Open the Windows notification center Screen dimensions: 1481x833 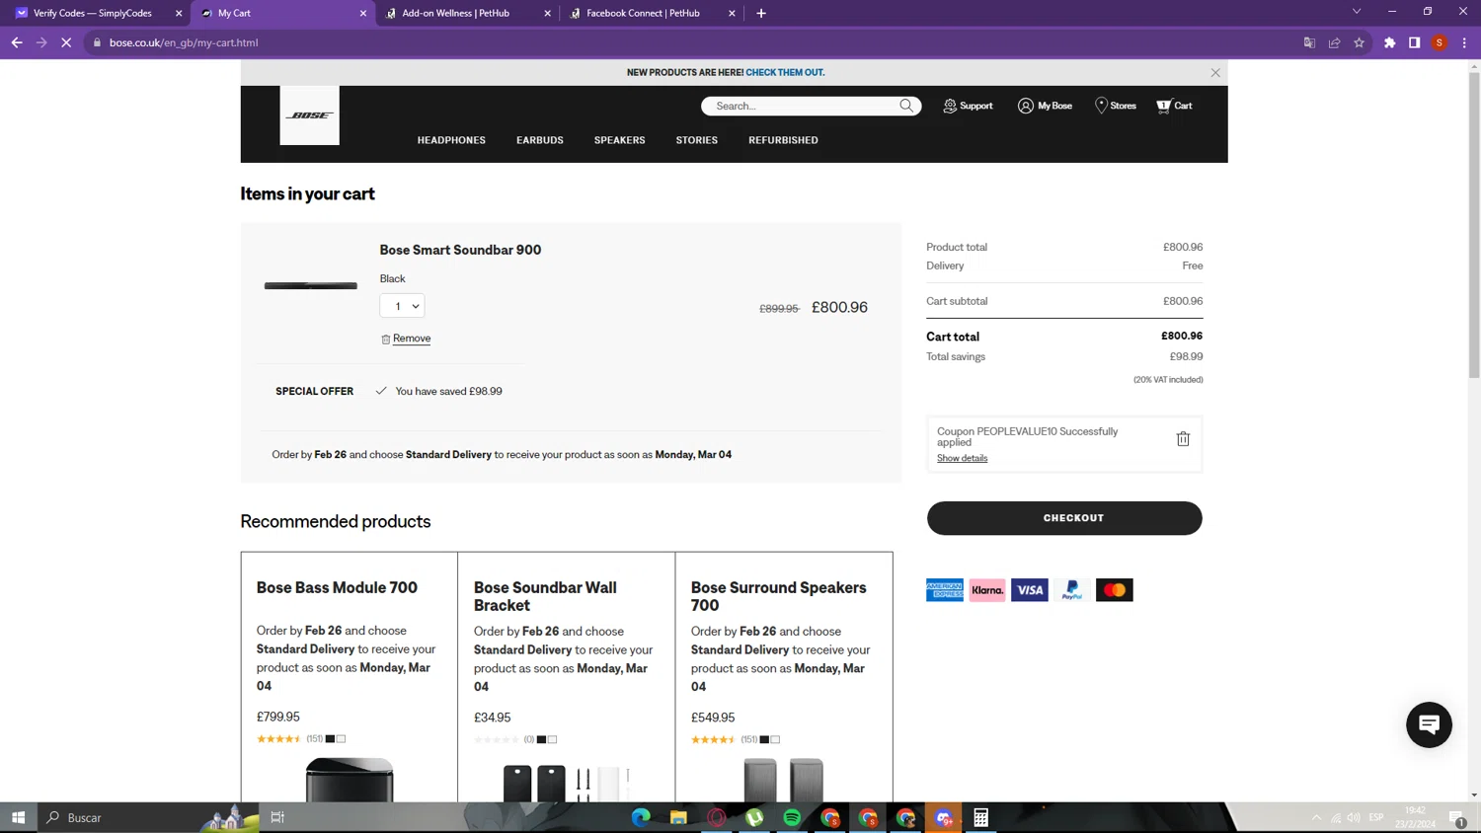1457,817
